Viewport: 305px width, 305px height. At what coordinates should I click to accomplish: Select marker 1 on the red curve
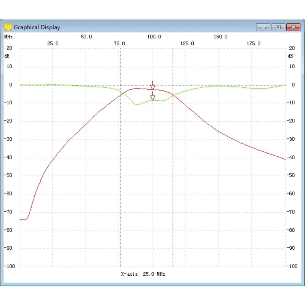click(153, 87)
